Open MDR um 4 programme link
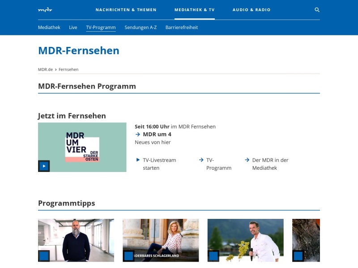The height and width of the screenshot is (268, 358). pyautogui.click(x=157, y=134)
